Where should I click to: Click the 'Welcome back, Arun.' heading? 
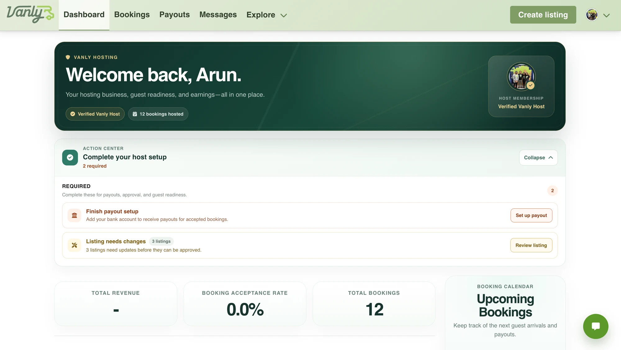[153, 75]
